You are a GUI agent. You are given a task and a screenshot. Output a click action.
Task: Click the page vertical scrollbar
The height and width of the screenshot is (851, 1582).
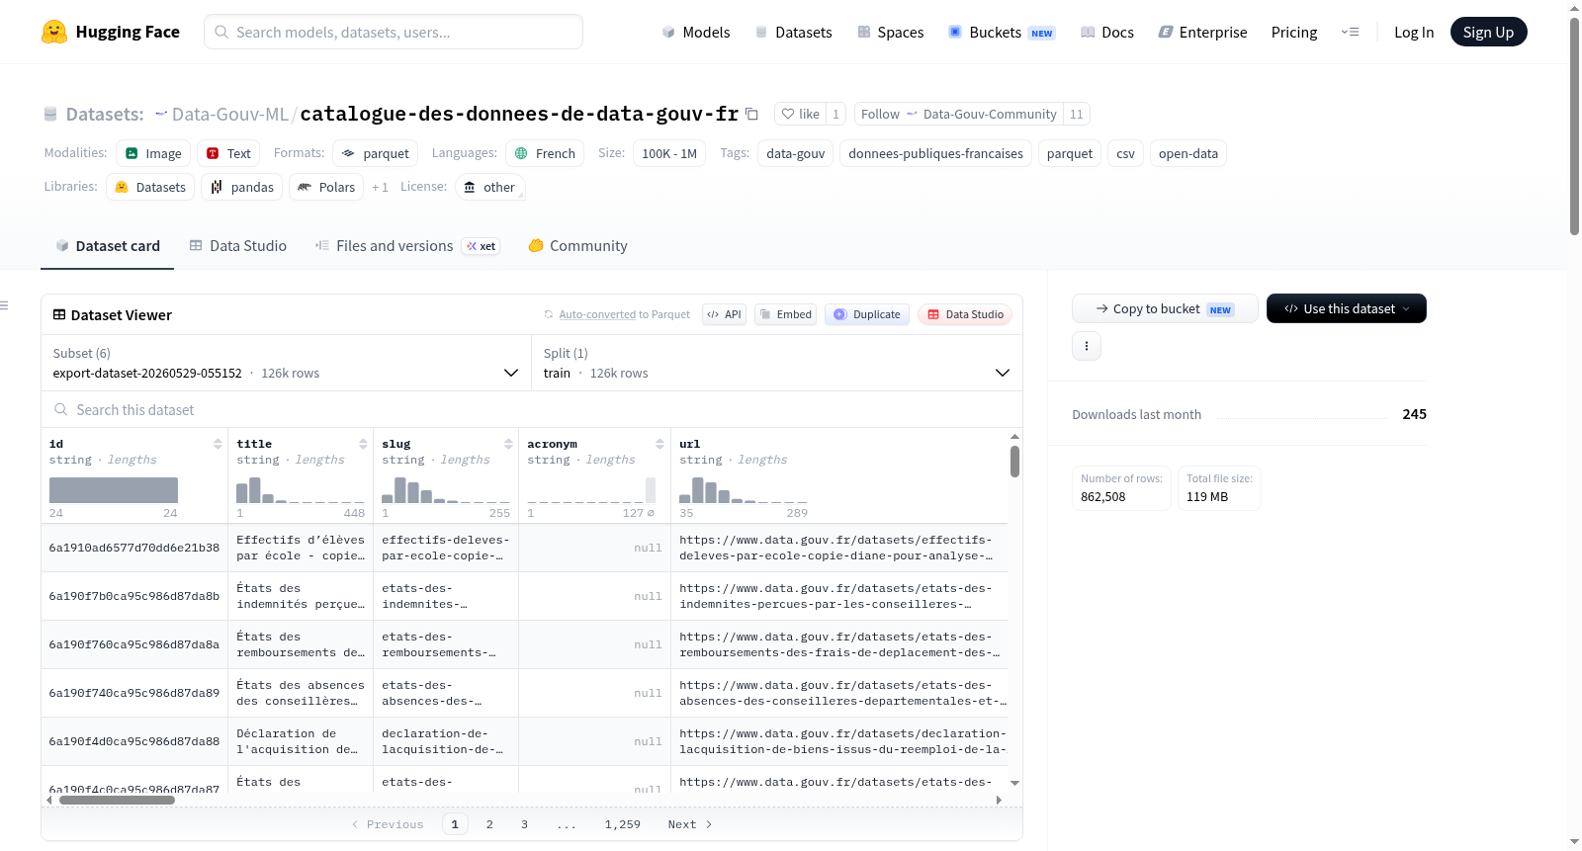click(x=1574, y=126)
